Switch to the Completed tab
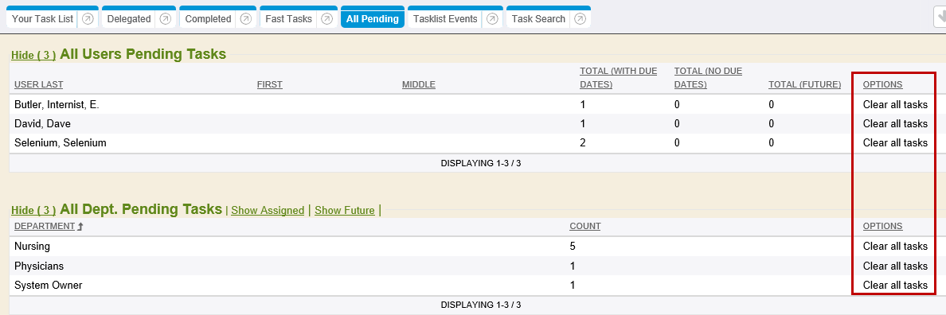The width and height of the screenshot is (946, 315). [x=208, y=18]
